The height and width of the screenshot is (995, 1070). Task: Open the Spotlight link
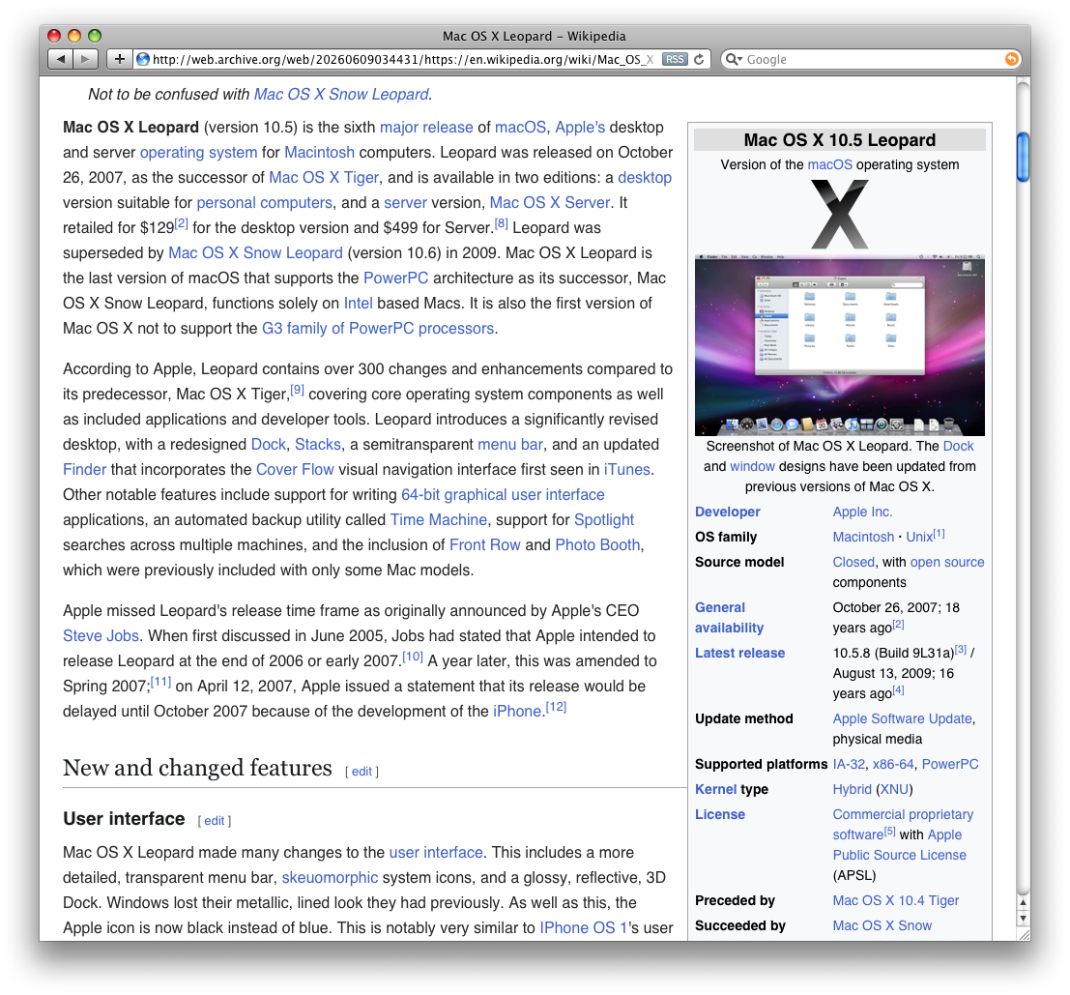[x=604, y=520]
